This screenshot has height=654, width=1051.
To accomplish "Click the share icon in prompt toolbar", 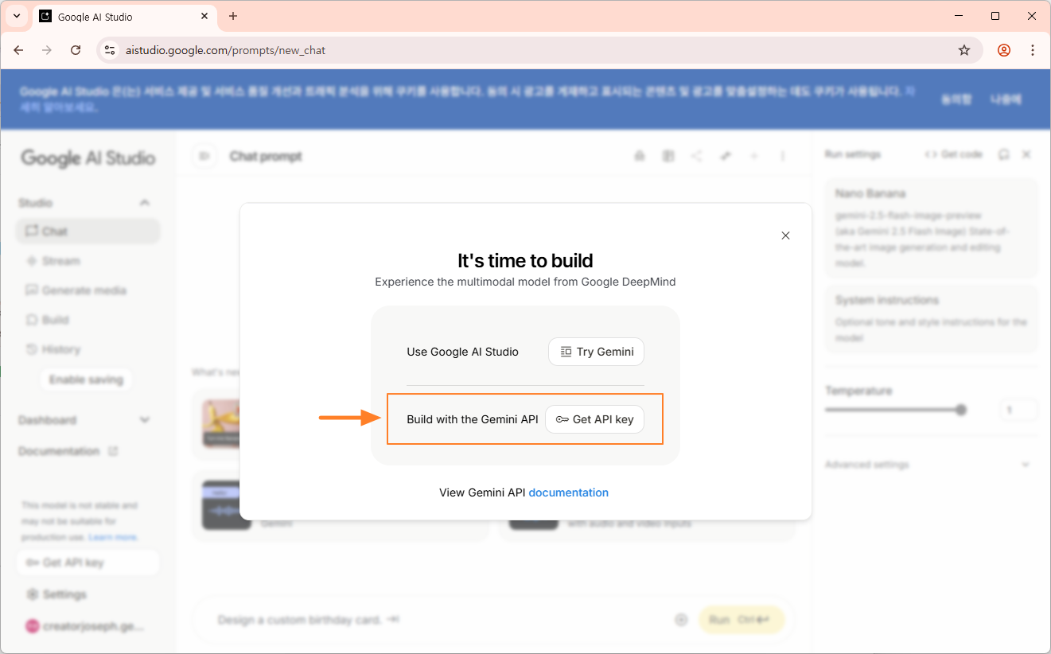I will pos(697,157).
